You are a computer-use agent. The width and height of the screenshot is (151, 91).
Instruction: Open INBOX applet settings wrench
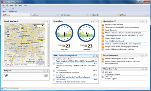click(94, 56)
